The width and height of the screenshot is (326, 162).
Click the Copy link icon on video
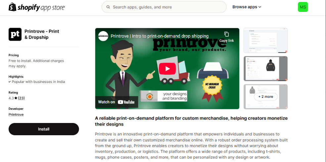pos(226,34)
